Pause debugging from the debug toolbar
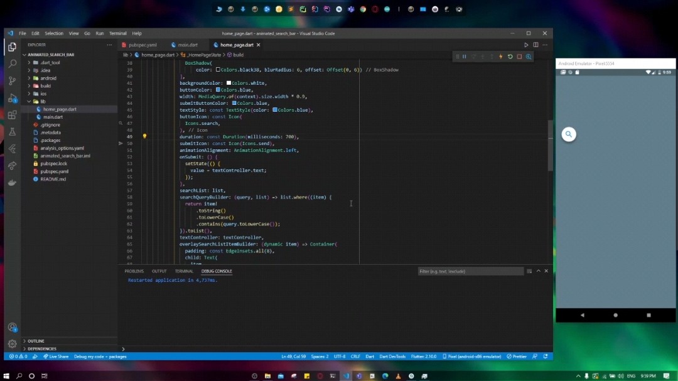 click(x=465, y=56)
